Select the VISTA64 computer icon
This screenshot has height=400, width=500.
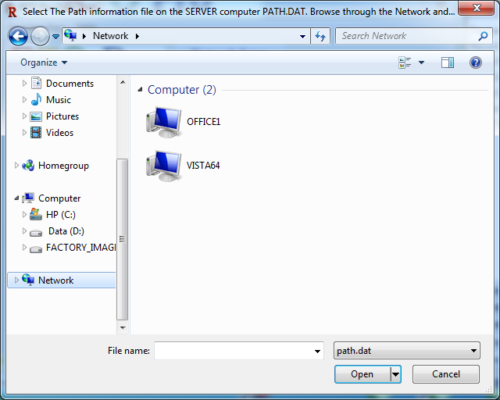[x=164, y=165]
